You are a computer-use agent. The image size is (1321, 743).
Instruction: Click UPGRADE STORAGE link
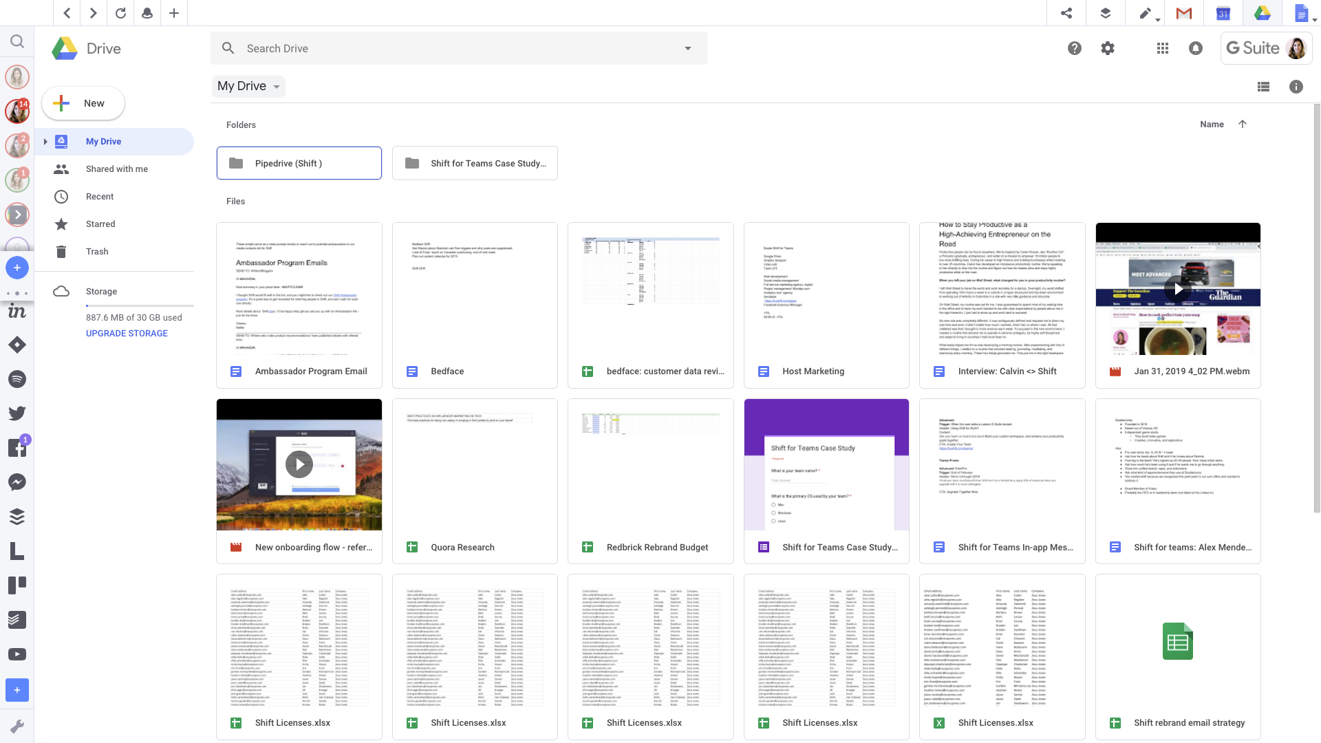[126, 333]
